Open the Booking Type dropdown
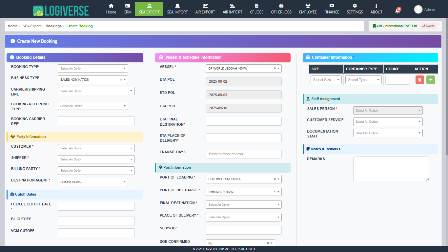This screenshot has width=448, height=252. click(93, 69)
